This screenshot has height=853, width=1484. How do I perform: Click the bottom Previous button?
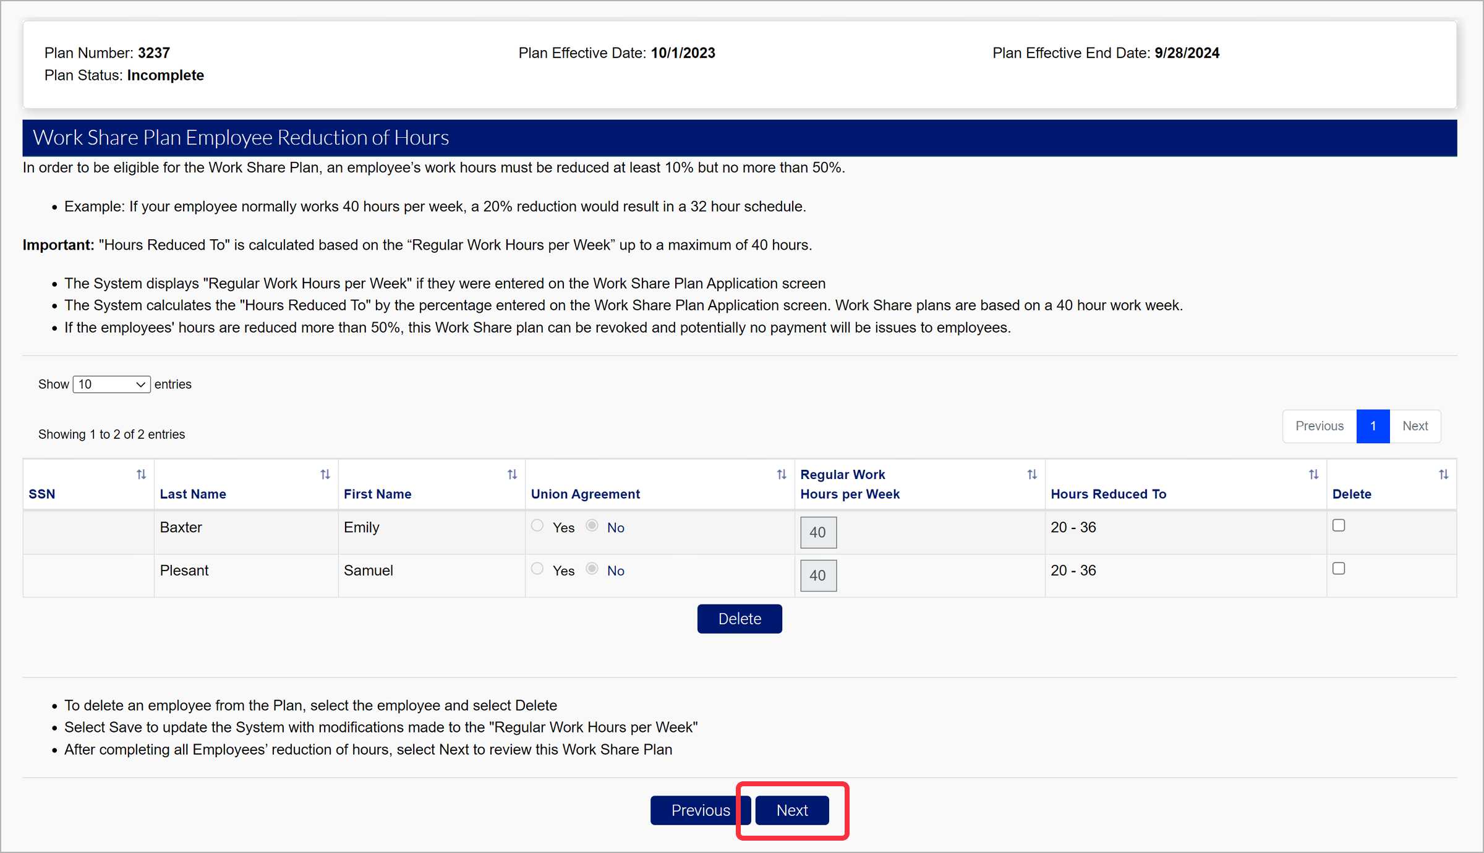click(x=700, y=810)
